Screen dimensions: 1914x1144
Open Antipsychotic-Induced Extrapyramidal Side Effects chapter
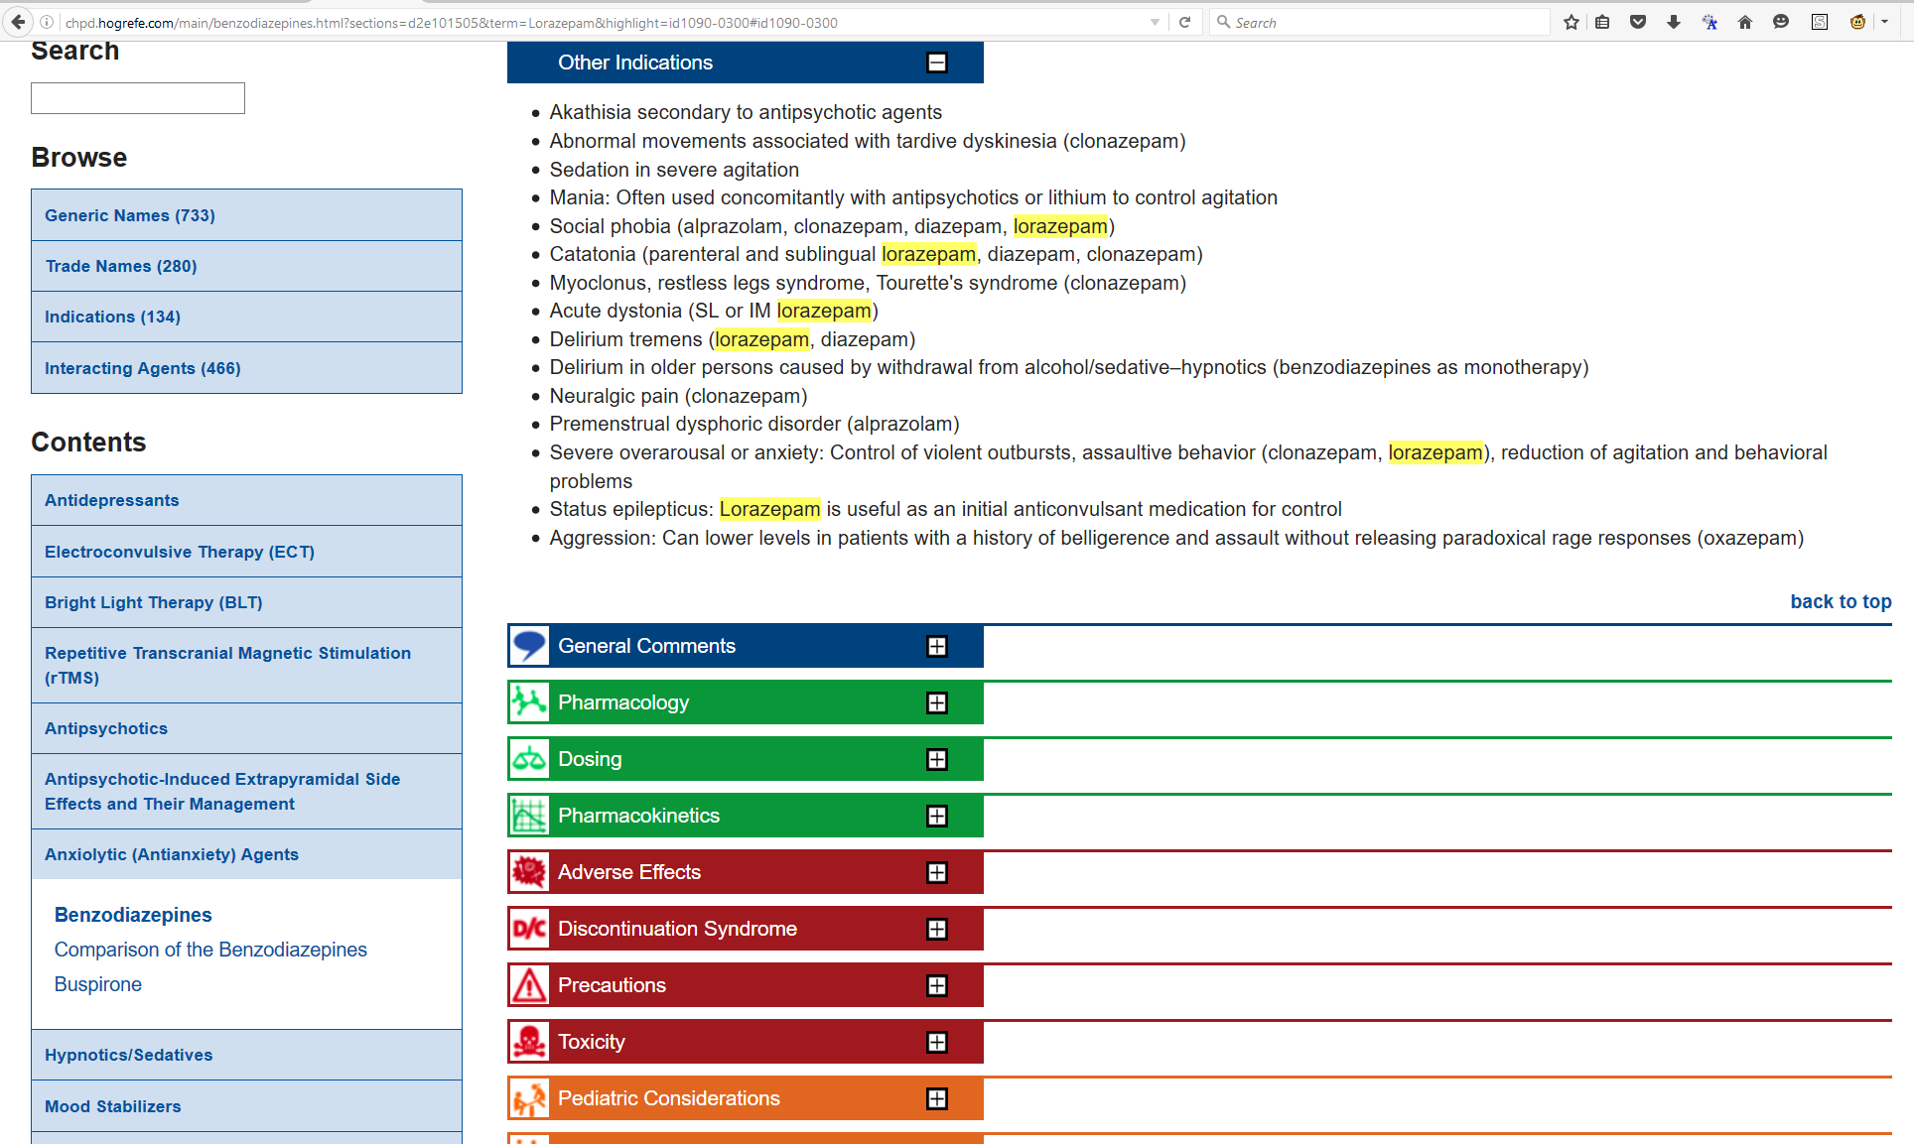[246, 791]
